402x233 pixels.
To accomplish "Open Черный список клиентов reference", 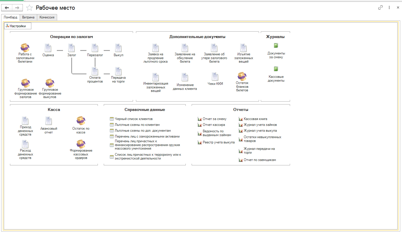I will [x=134, y=119].
